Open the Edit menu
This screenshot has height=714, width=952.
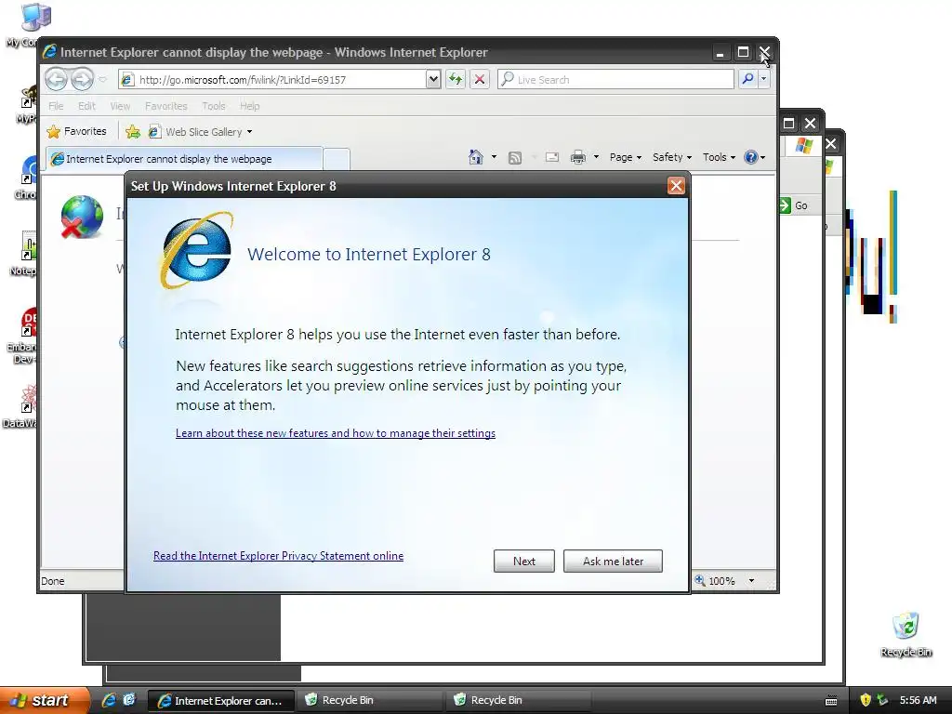[x=86, y=106]
